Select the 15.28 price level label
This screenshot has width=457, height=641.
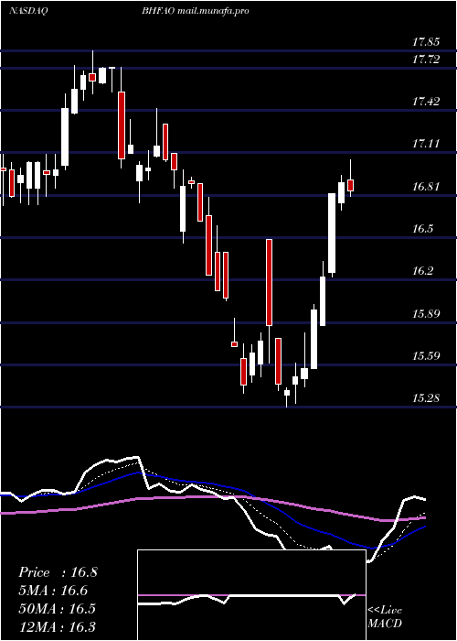click(x=426, y=397)
